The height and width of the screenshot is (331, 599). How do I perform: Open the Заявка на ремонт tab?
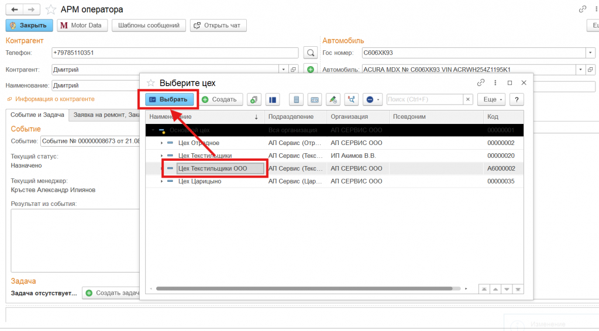105,115
